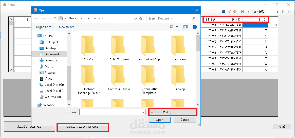Click the red X delete icon in Form1

(229, 12)
